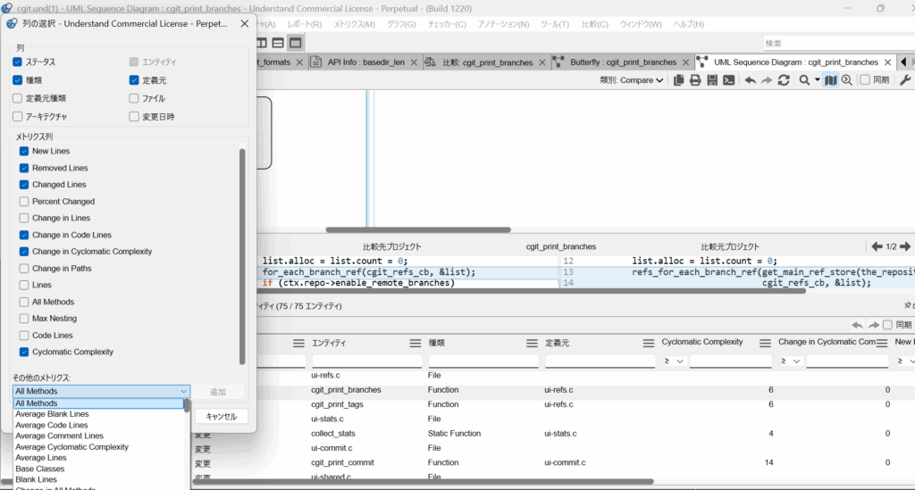Click the キャンセル button

221,416
